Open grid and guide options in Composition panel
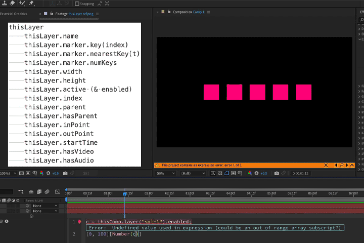364x243 pixels. coord(240,173)
